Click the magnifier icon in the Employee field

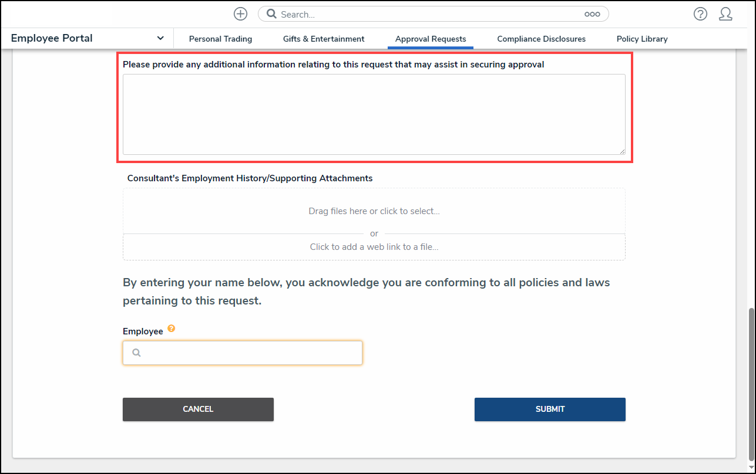click(x=136, y=353)
